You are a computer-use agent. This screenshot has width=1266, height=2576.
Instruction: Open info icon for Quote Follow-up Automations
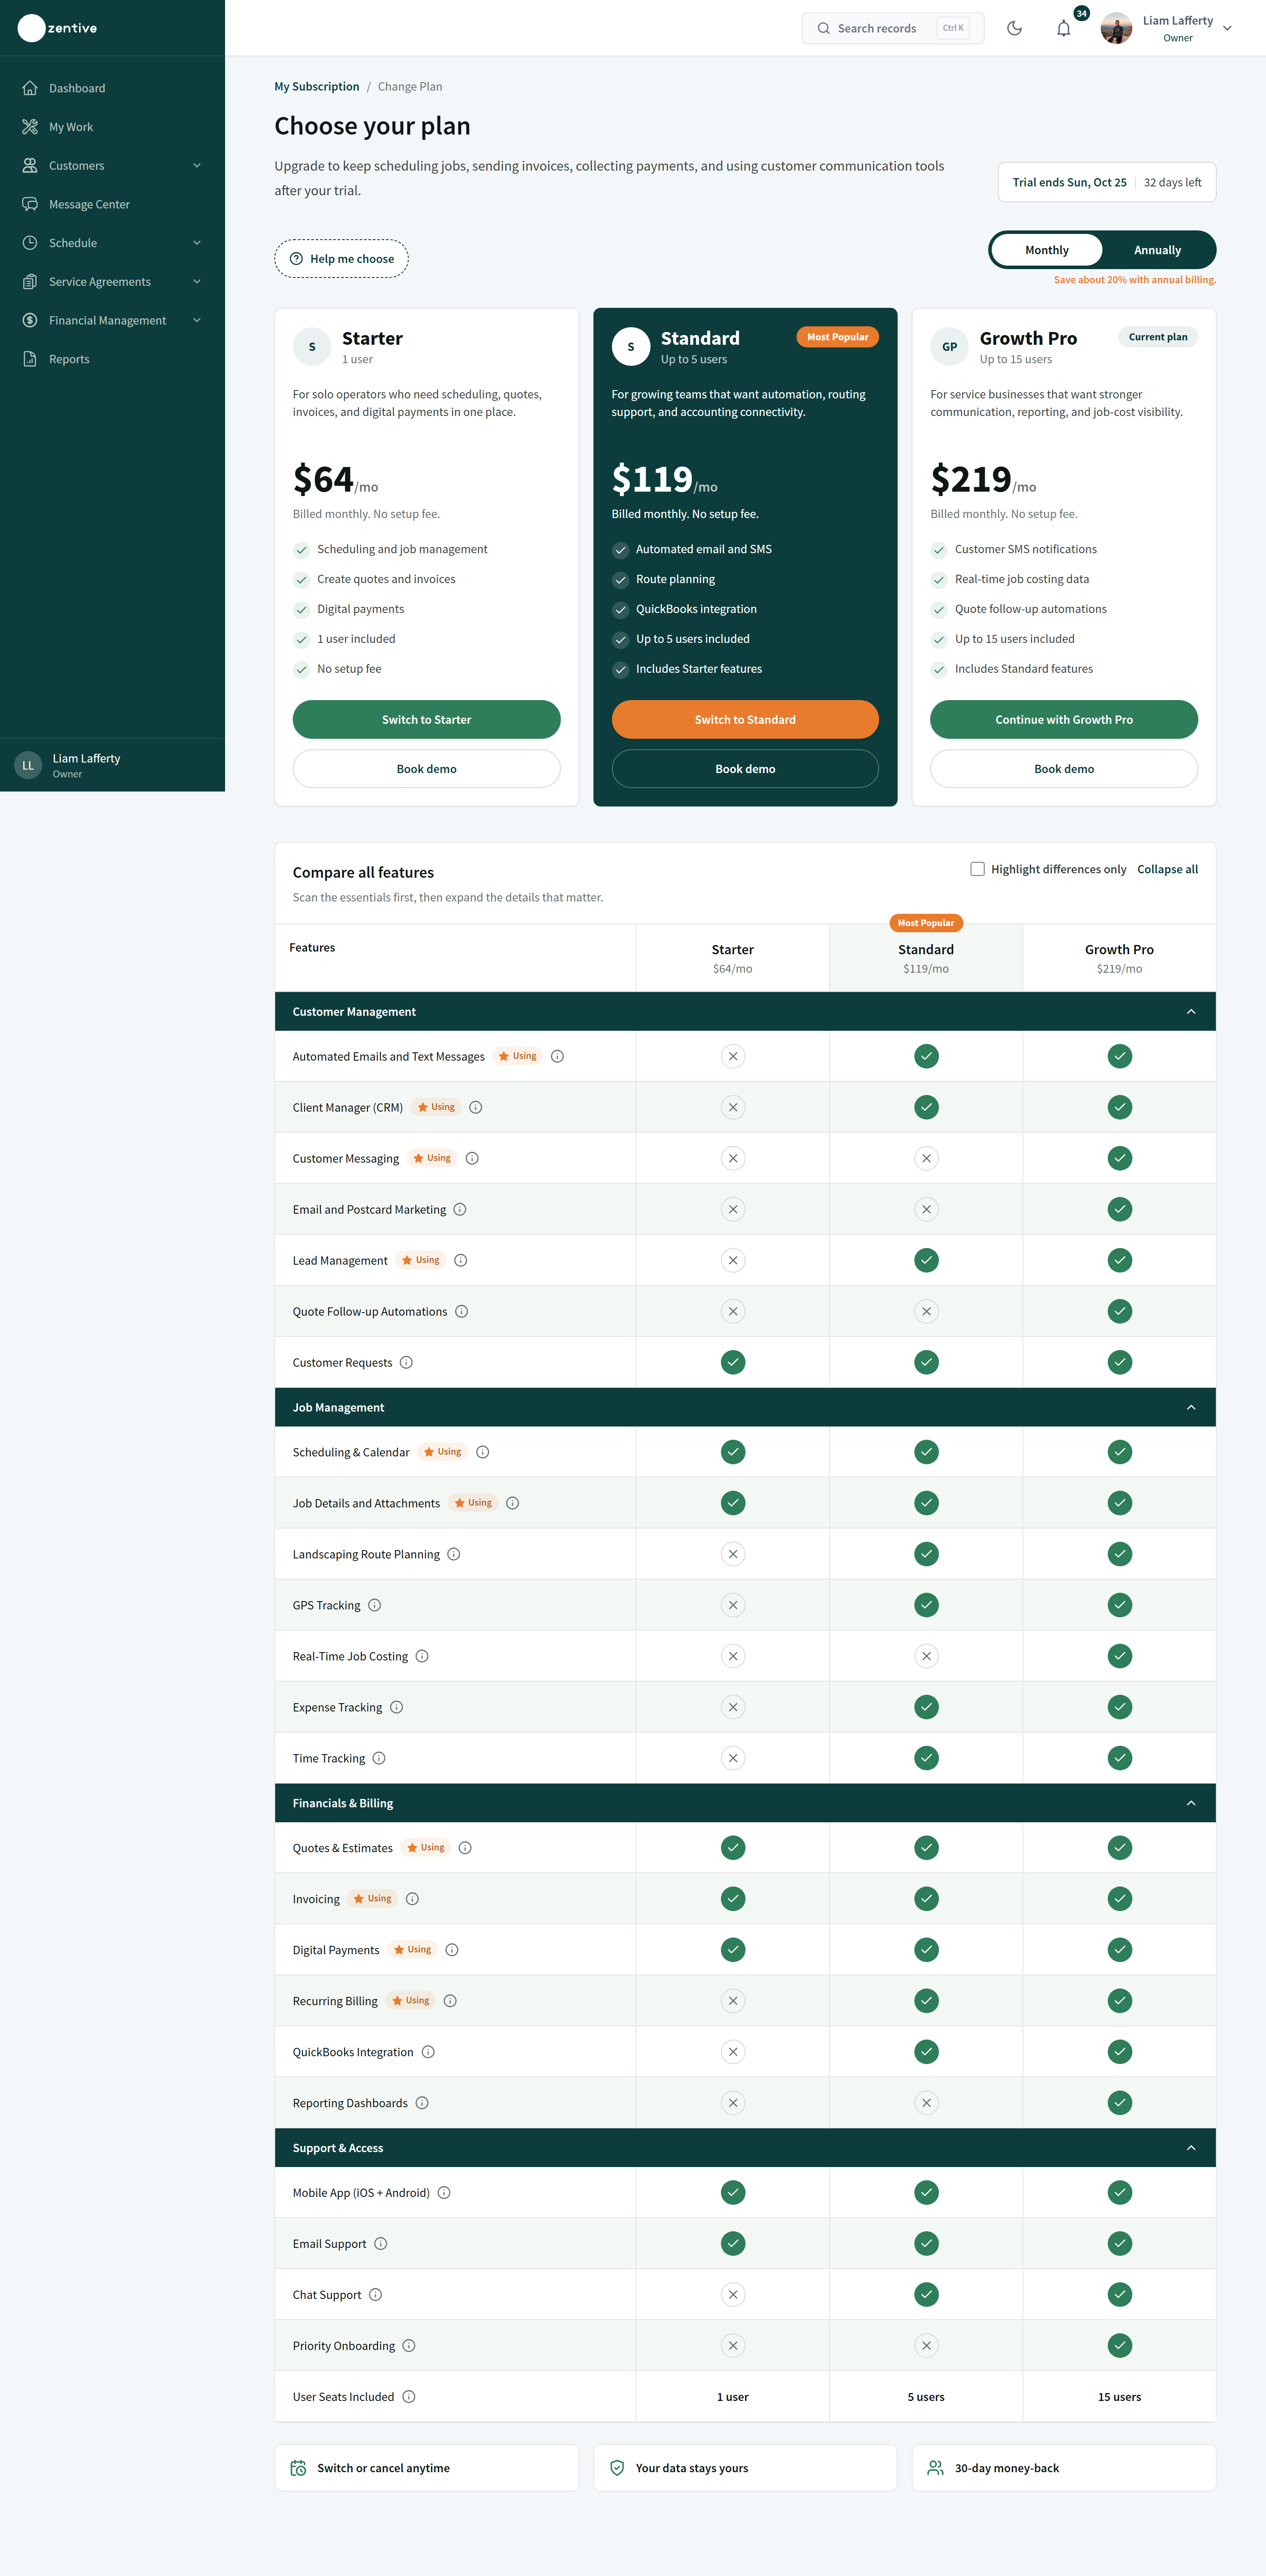[x=462, y=1311]
